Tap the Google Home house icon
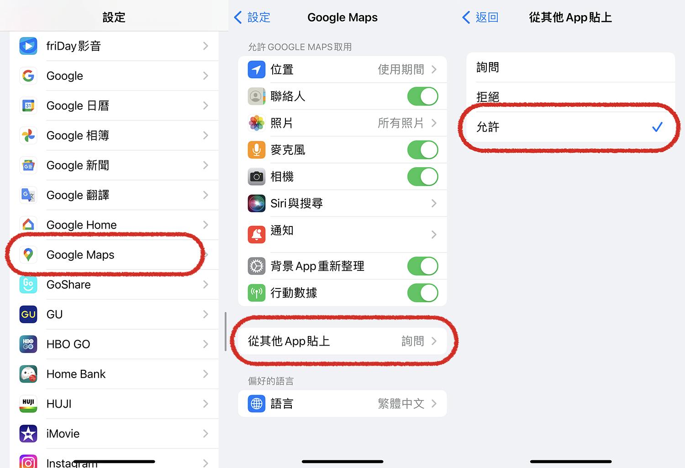Image resolution: width=685 pixels, height=468 pixels. [28, 225]
